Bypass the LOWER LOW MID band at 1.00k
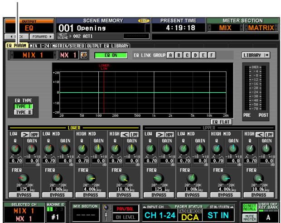 point(58,195)
